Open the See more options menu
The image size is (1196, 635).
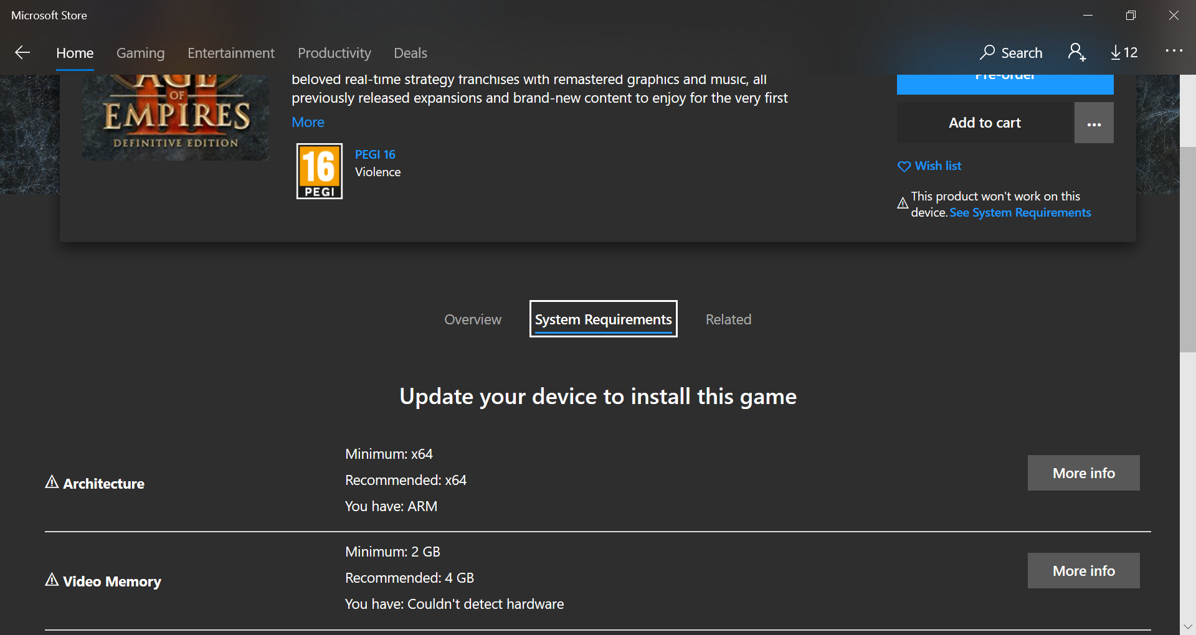tap(1174, 50)
